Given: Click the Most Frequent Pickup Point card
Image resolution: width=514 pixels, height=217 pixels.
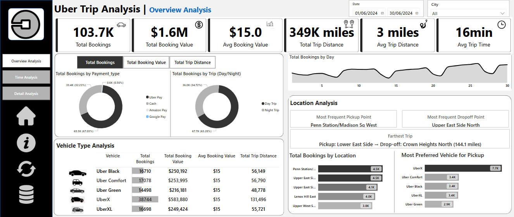Looking at the screenshot, I should [343, 119].
